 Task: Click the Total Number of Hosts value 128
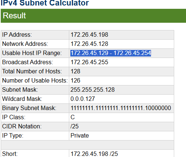pos(76,71)
